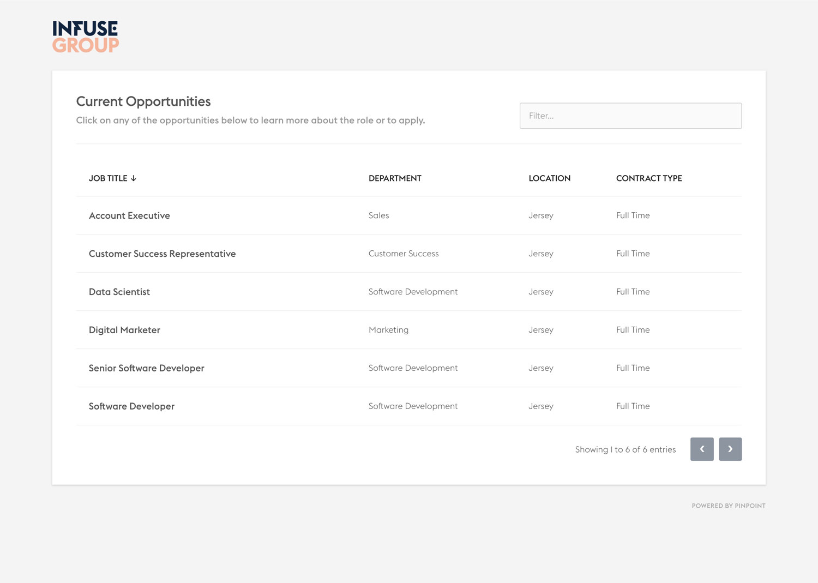The image size is (818, 583).
Task: Click the Filter input field
Action: tap(630, 116)
